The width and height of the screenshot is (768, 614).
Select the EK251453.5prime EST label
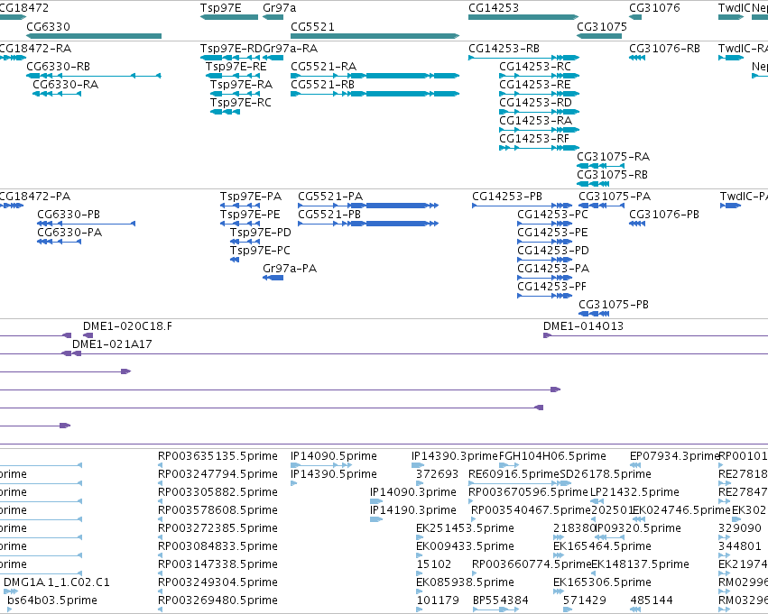466,528
